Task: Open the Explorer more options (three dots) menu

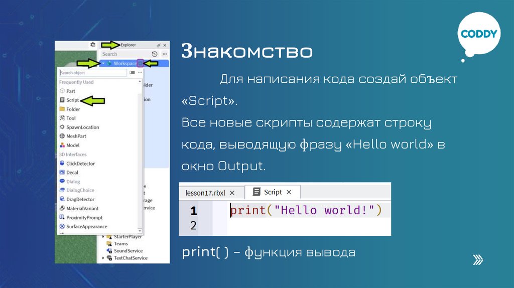Action: tap(165, 54)
